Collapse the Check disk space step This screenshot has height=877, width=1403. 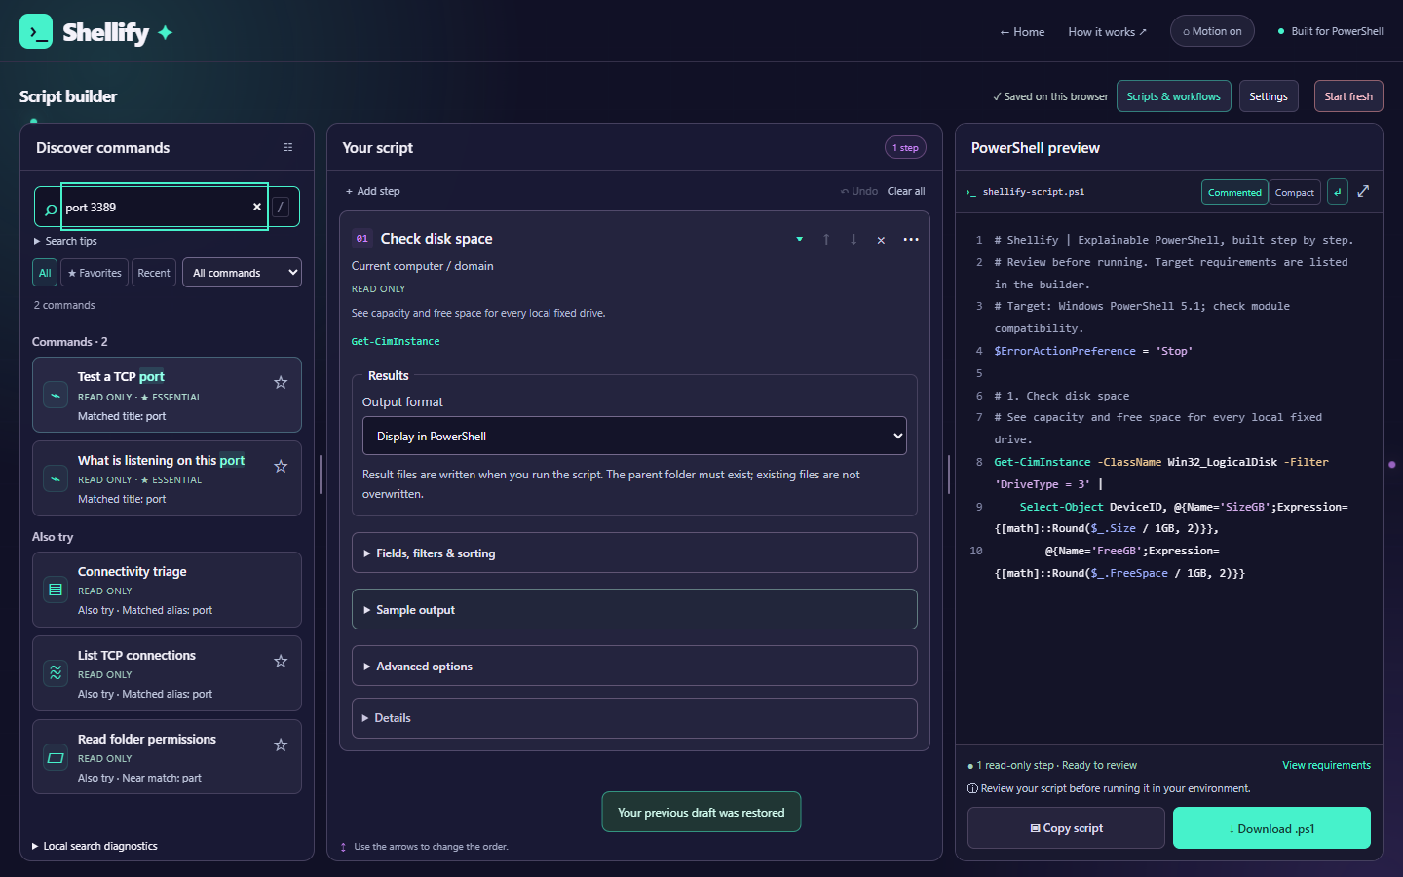click(800, 239)
